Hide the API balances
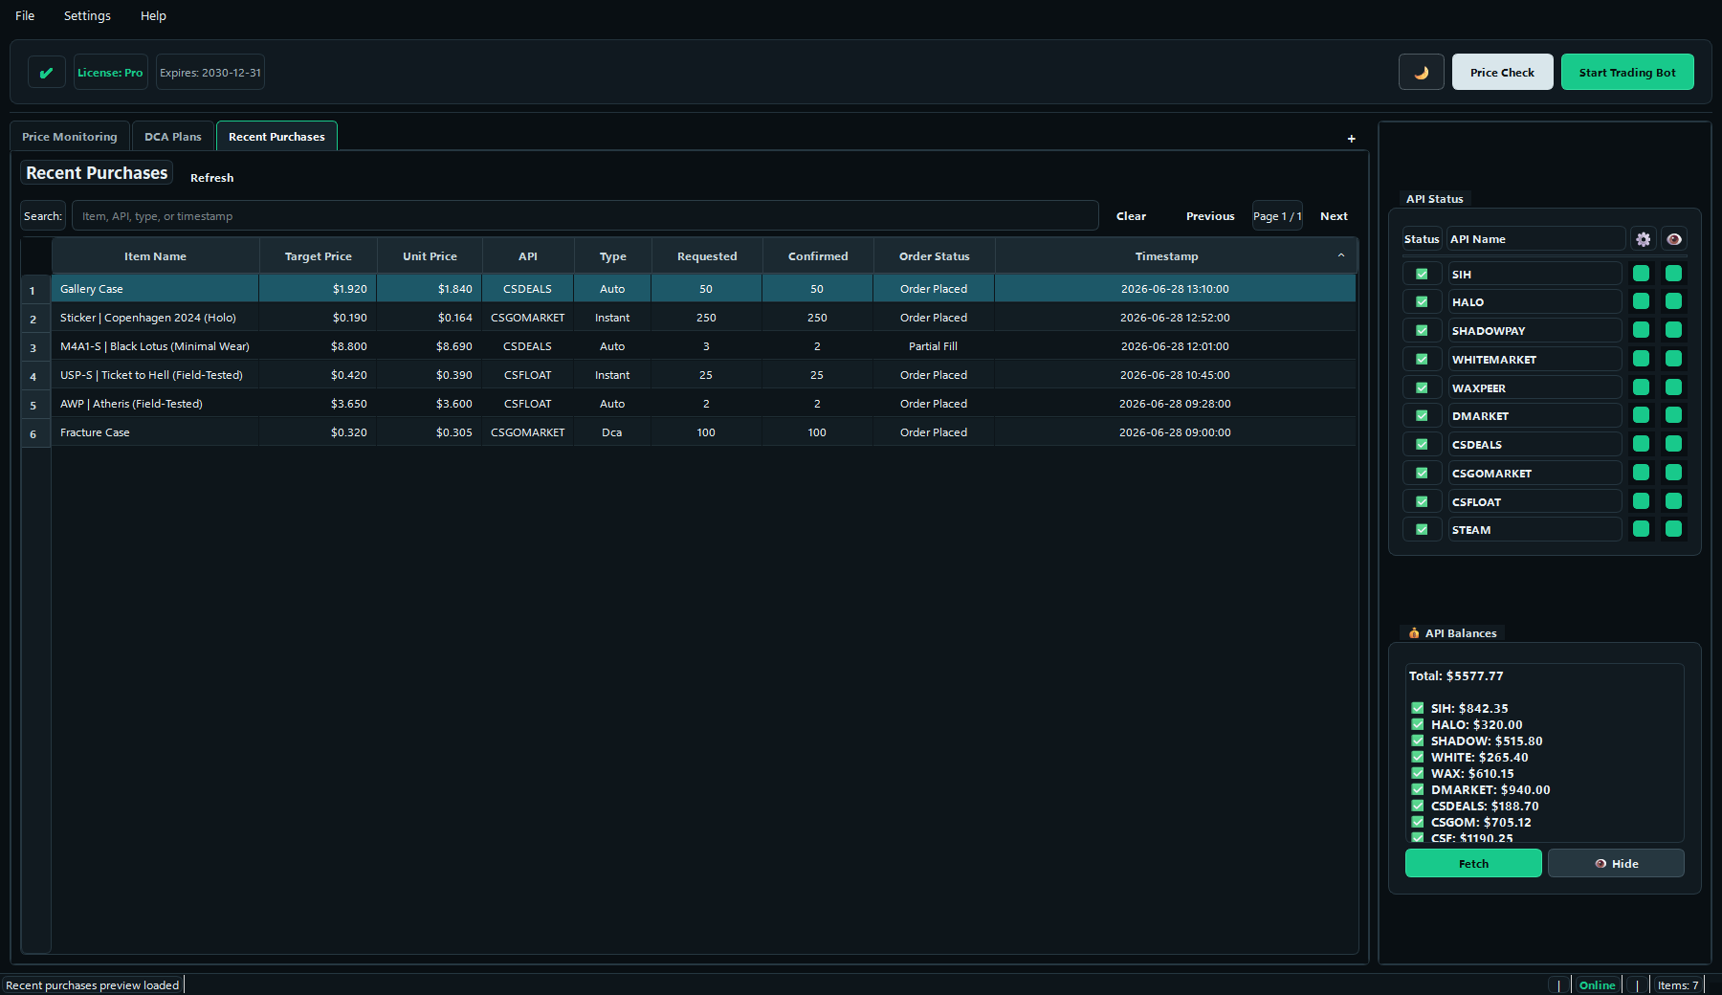Image resolution: width=1722 pixels, height=995 pixels. 1616,863
